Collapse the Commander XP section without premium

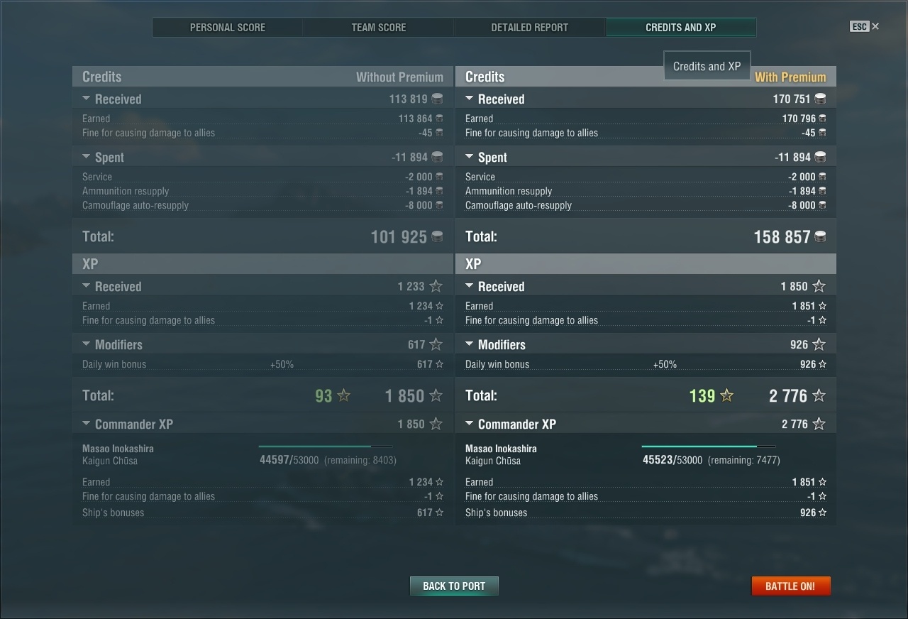pos(87,424)
